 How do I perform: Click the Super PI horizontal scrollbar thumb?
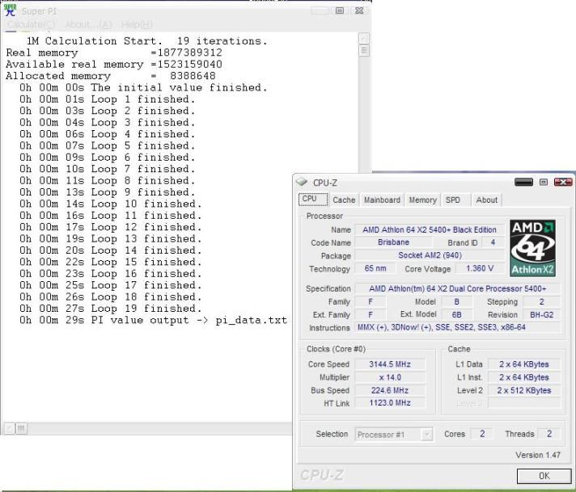click(x=21, y=428)
